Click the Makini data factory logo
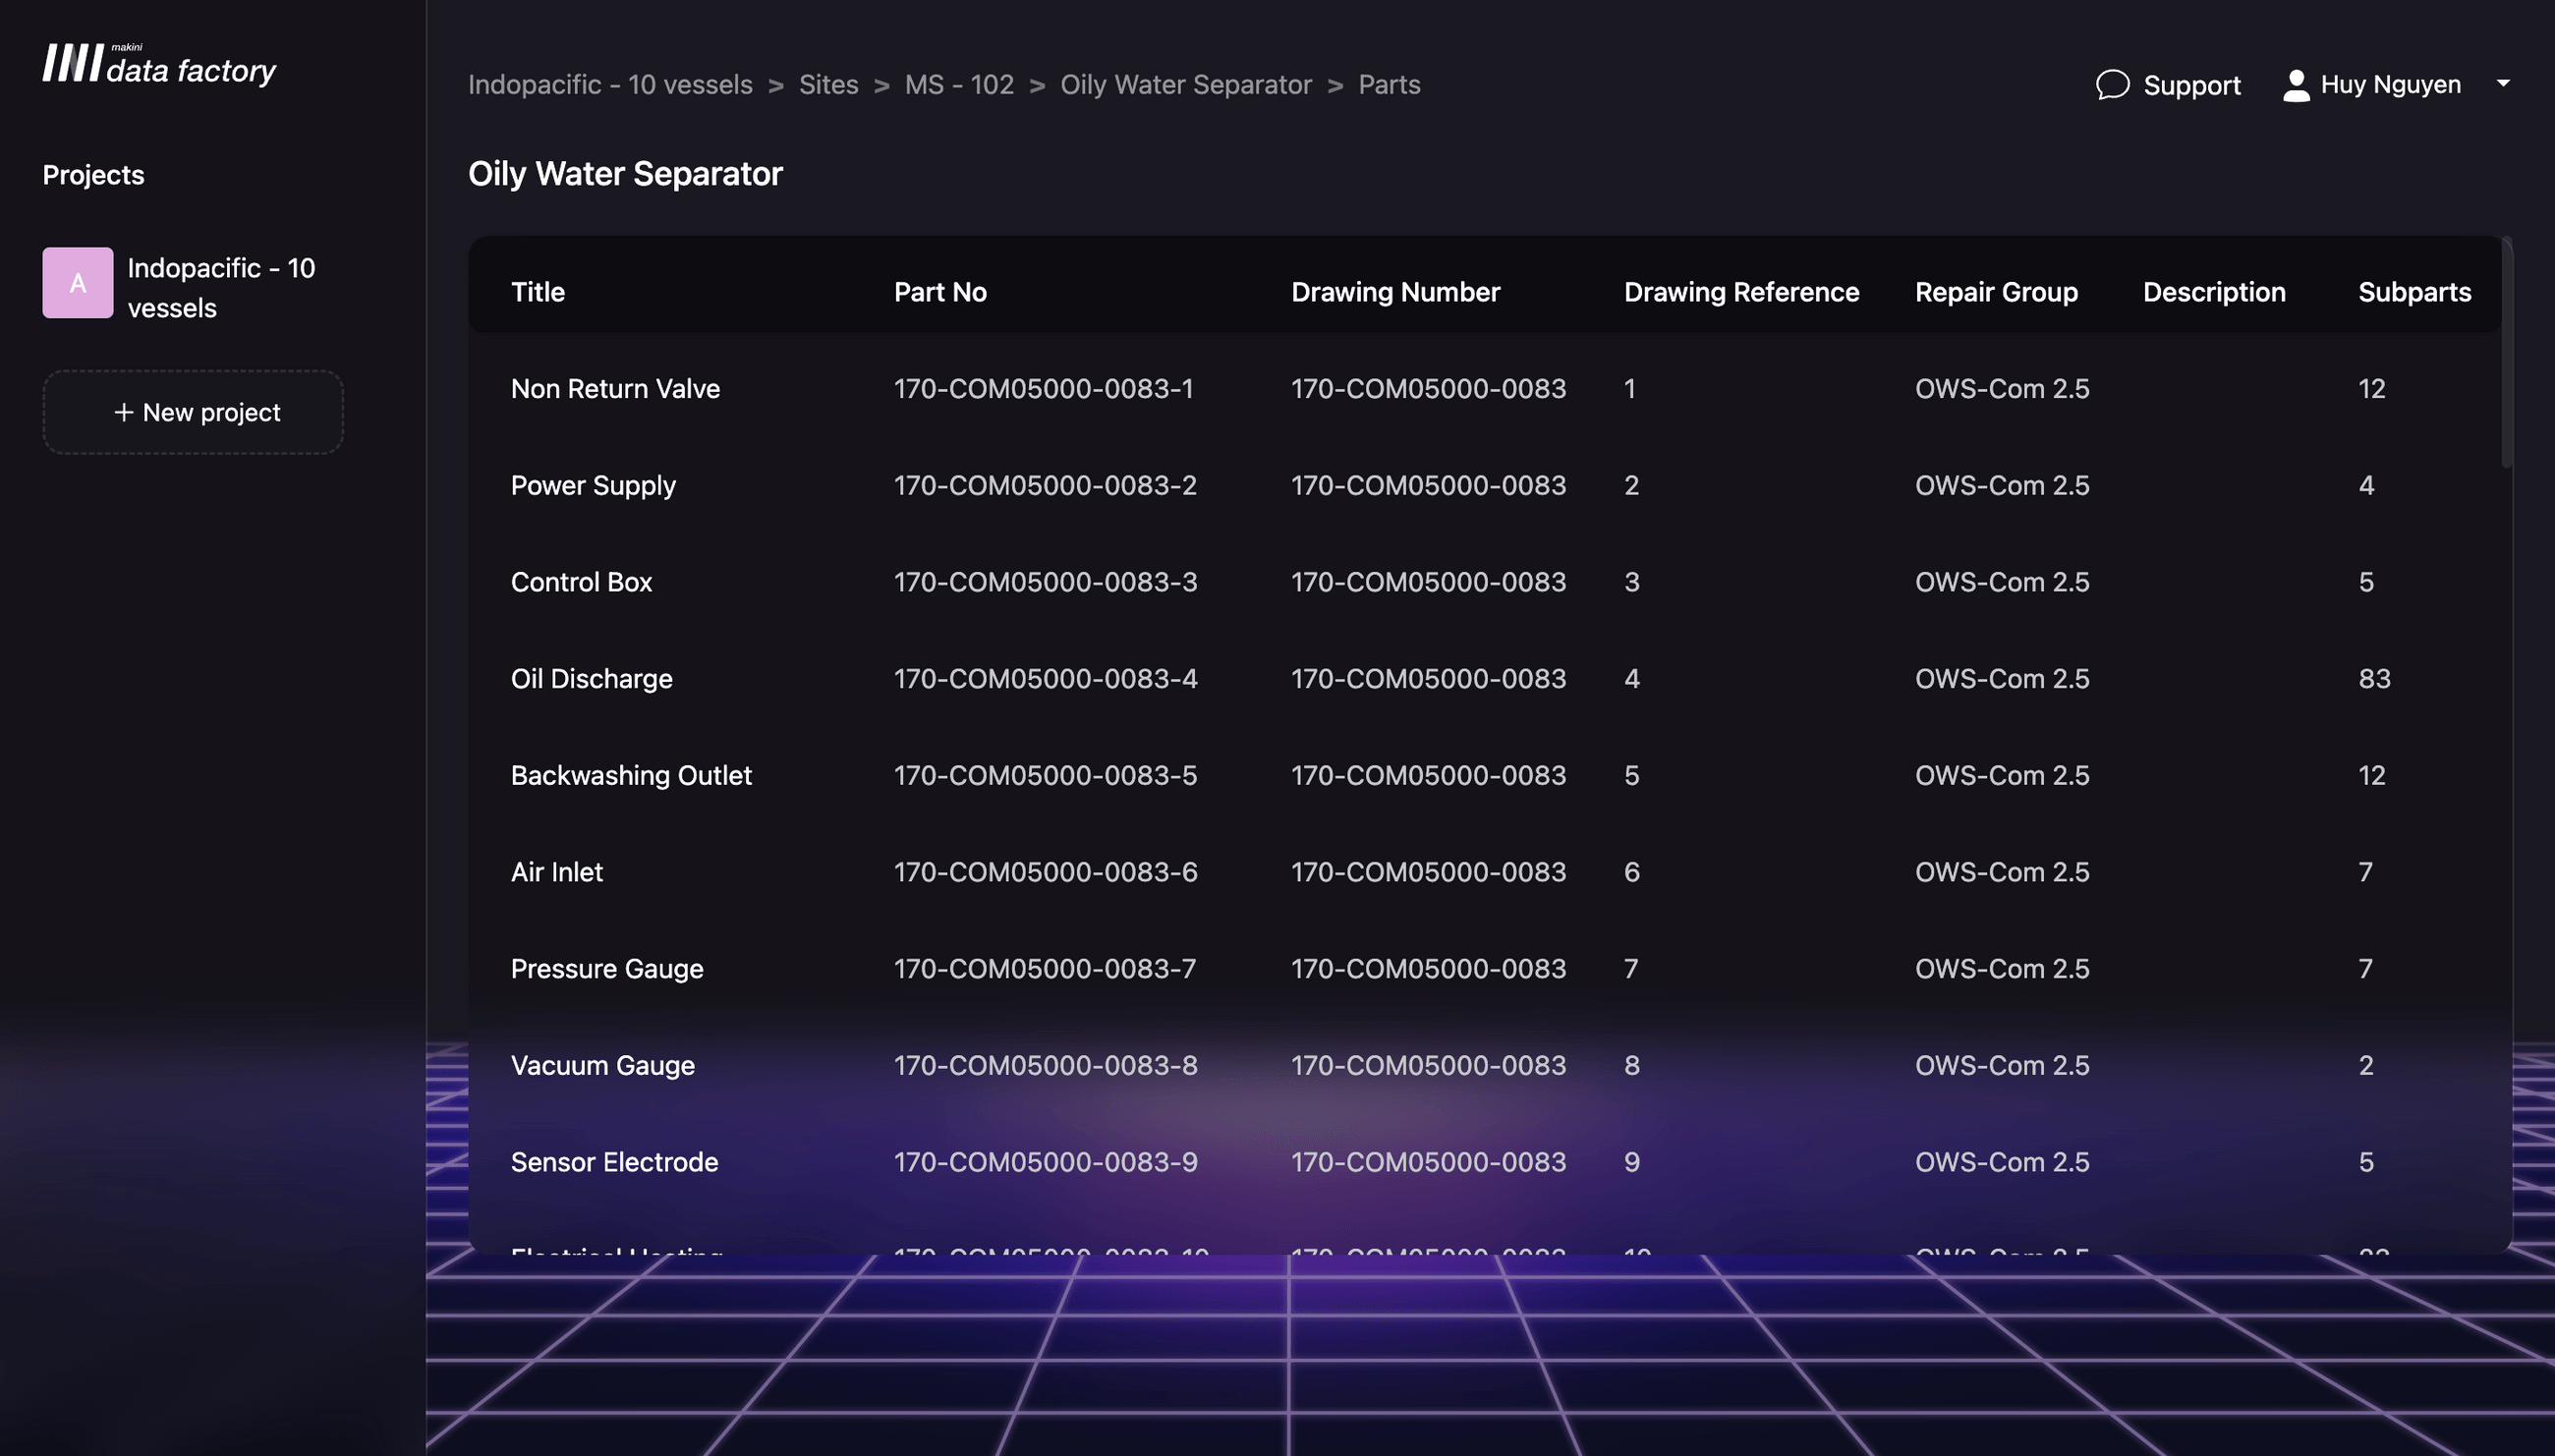Image resolution: width=2555 pixels, height=1456 pixels. pyautogui.click(x=158, y=65)
